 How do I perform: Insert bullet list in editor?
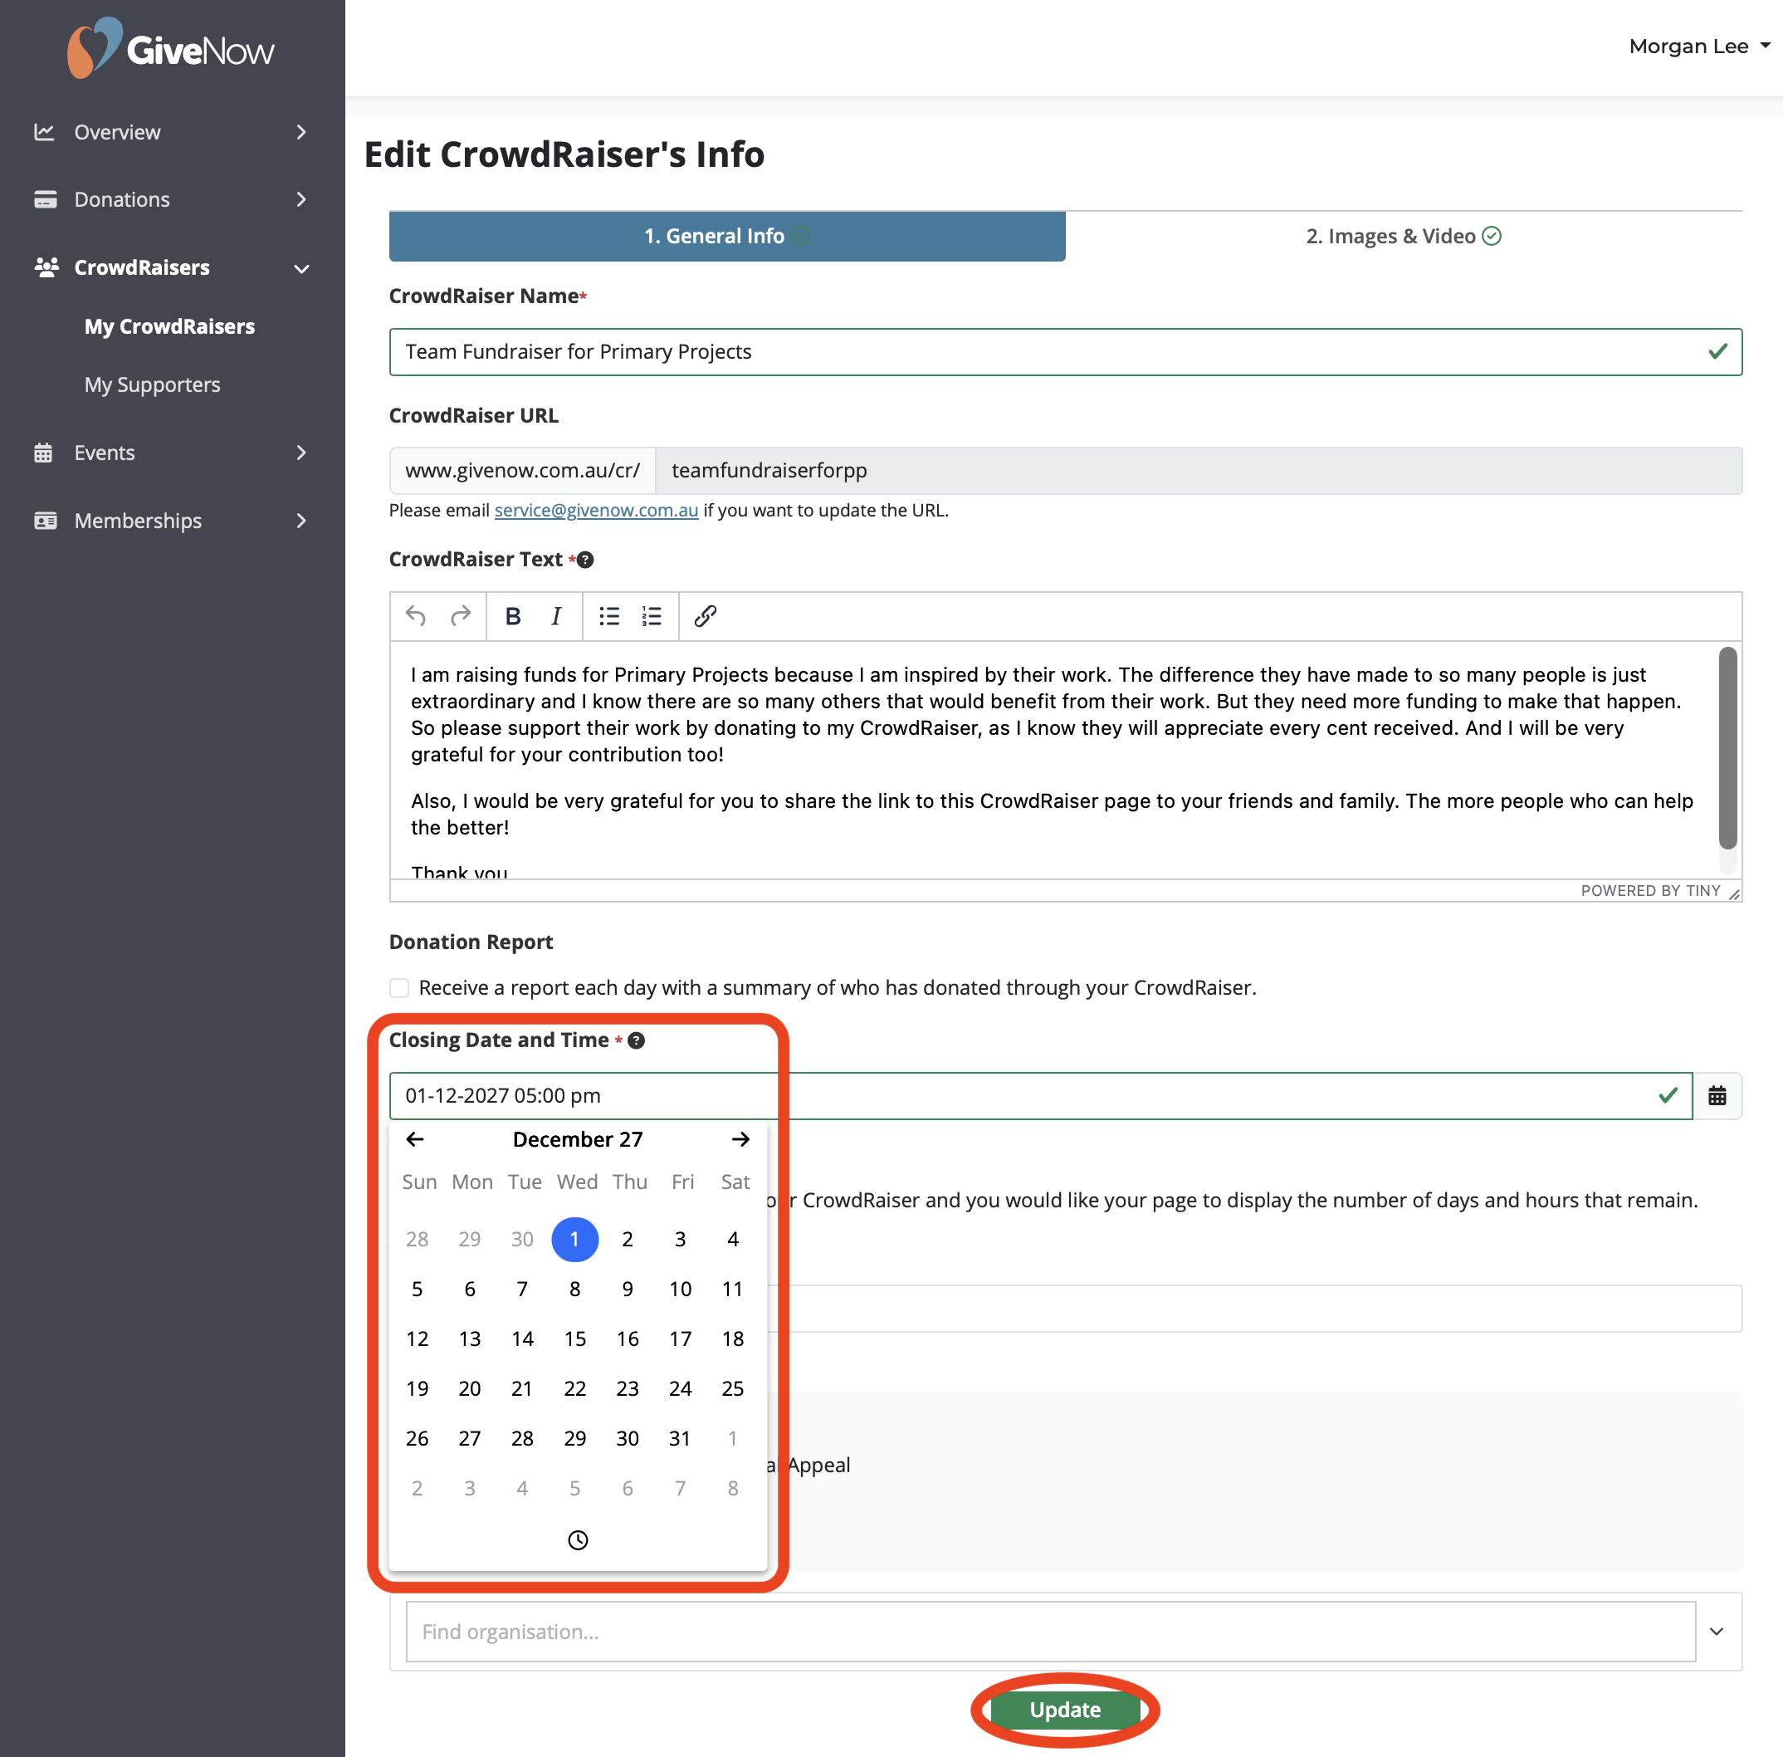click(x=608, y=616)
